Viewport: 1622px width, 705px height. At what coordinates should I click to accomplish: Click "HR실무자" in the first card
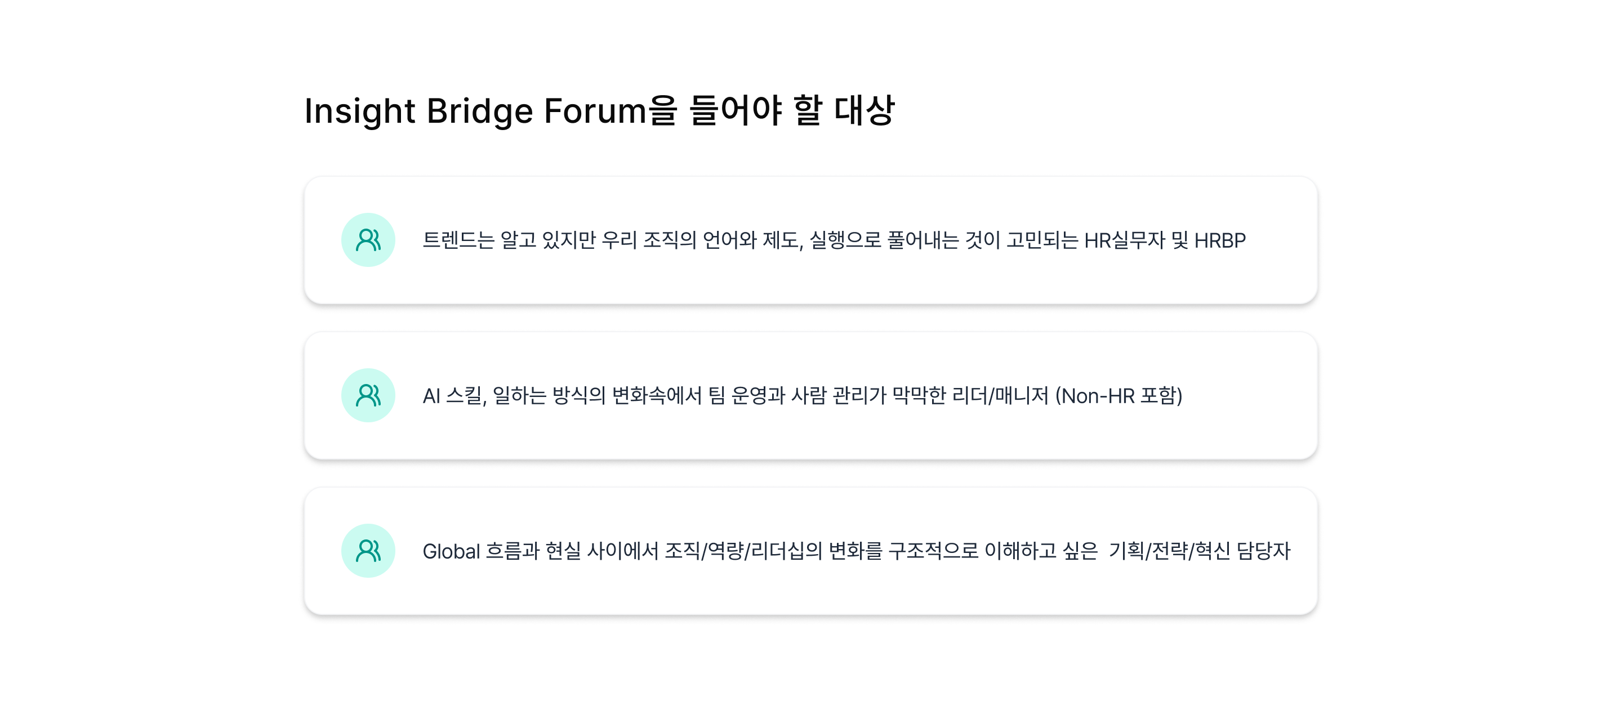[1124, 240]
